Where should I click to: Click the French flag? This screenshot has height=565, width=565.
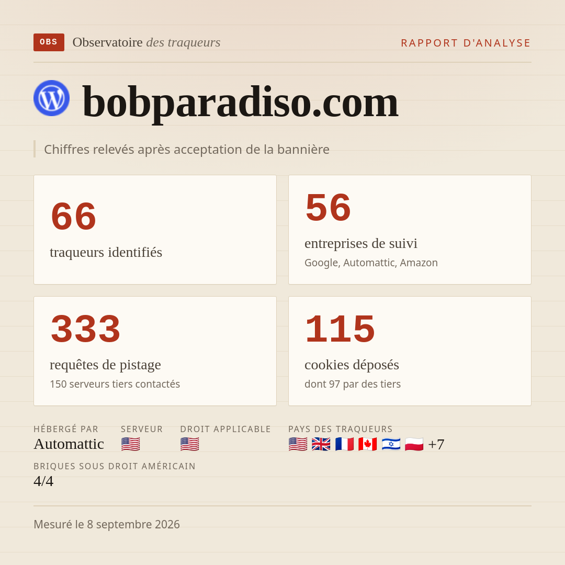(x=344, y=444)
